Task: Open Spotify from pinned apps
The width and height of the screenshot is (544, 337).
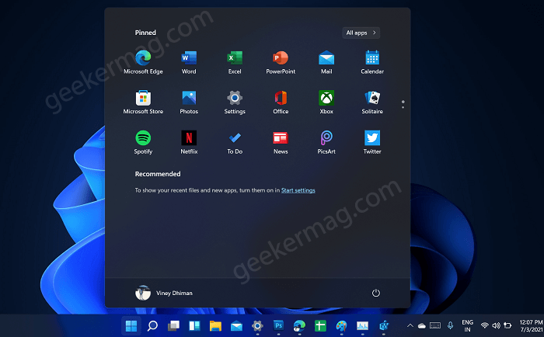Action: 143,143
